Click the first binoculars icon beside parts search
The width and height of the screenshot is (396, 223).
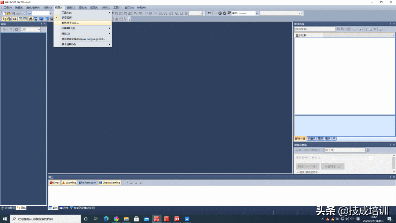338,29
